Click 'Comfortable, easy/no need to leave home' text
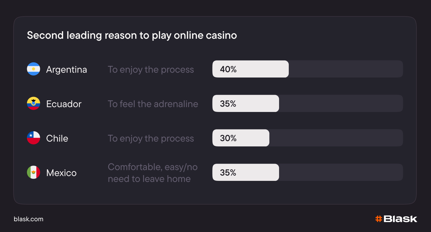 (x=153, y=173)
